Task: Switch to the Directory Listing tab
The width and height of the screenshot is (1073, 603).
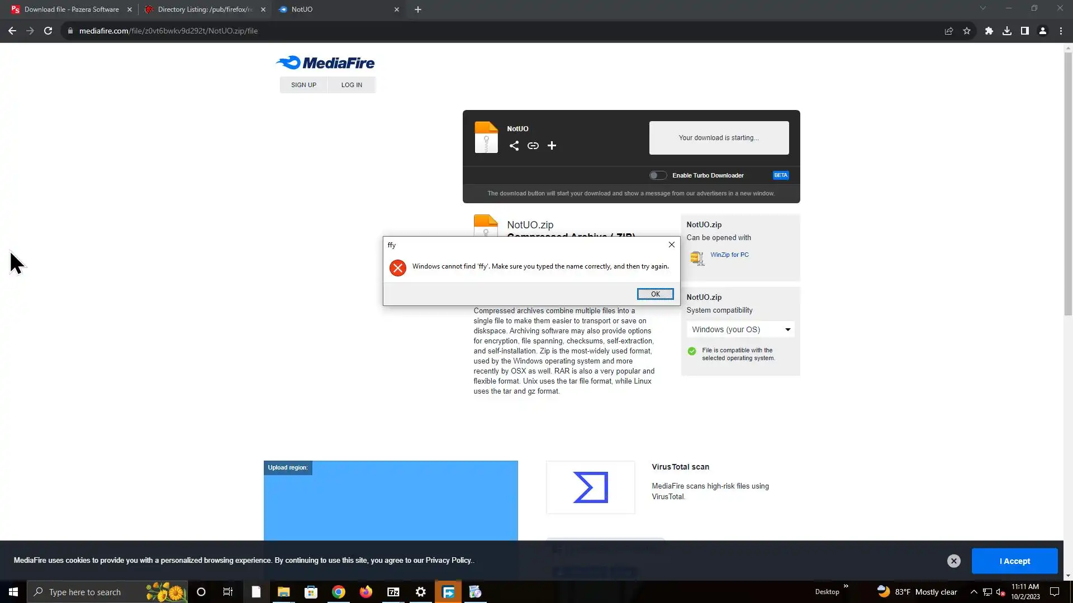Action: [x=205, y=9]
